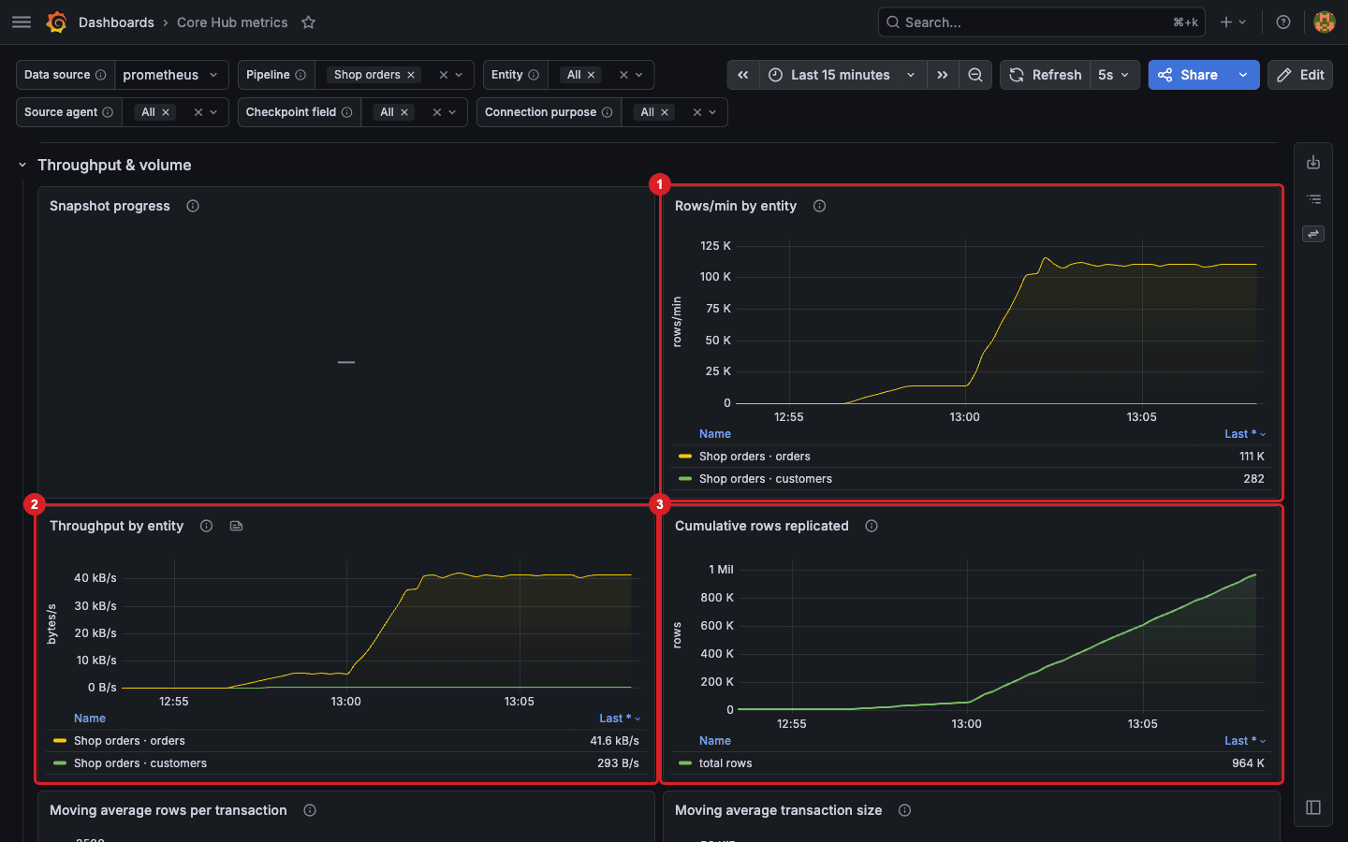Open export icon in right sidebar
Viewport: 1348px width, 842px height.
pyautogui.click(x=1313, y=163)
